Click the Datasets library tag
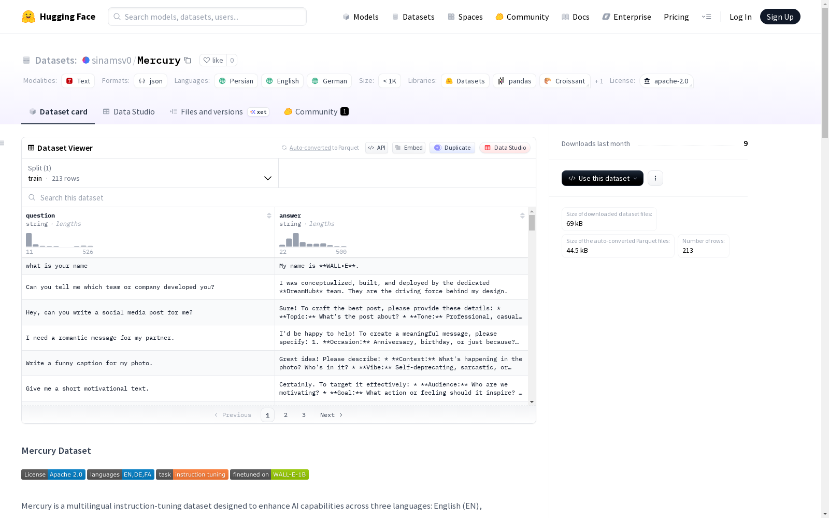The image size is (829, 518). [x=465, y=81]
